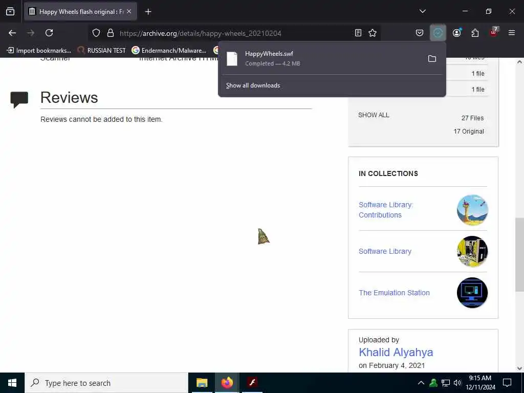Click the Software Library collection thumbnail
This screenshot has height=393, width=524.
coord(472,251)
